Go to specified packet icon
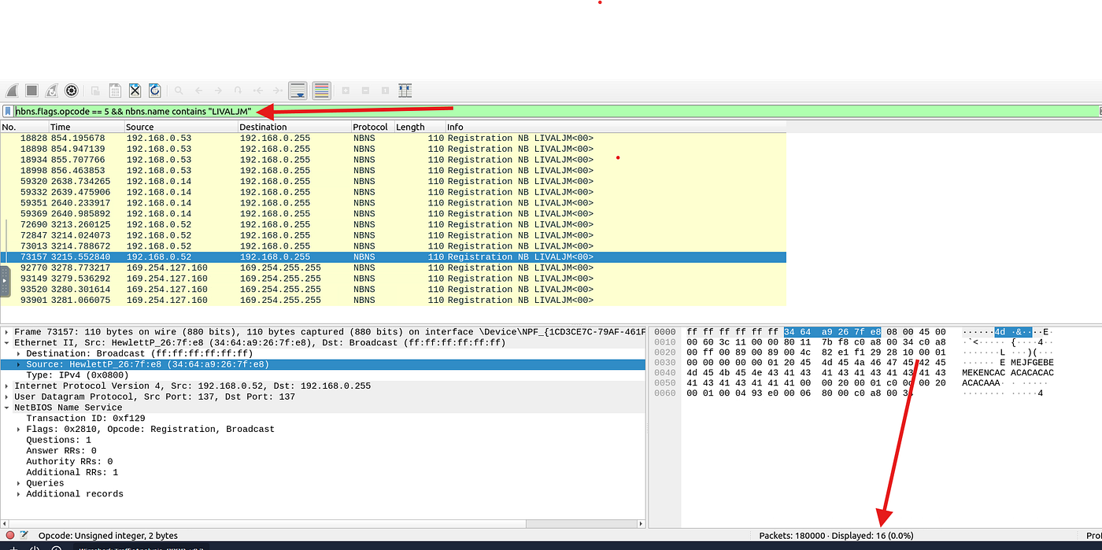The height and width of the screenshot is (550, 1102). tap(238, 90)
